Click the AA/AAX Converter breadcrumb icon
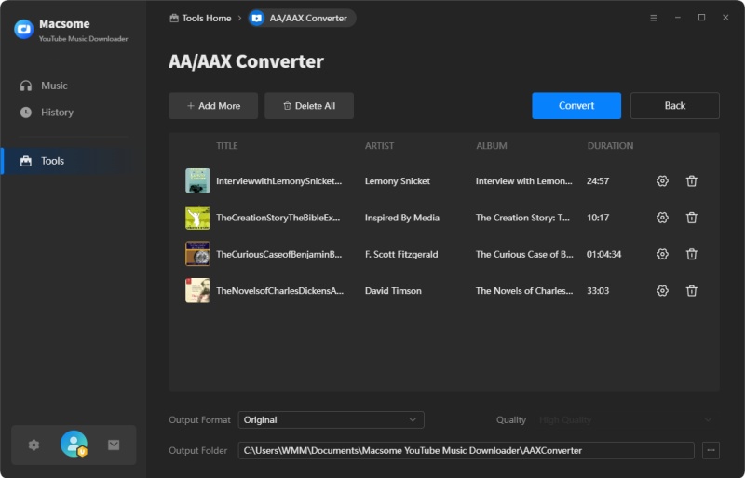 click(x=257, y=18)
